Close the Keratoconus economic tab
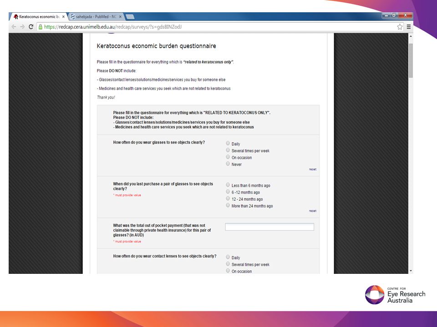437x327 pixels. (63, 17)
